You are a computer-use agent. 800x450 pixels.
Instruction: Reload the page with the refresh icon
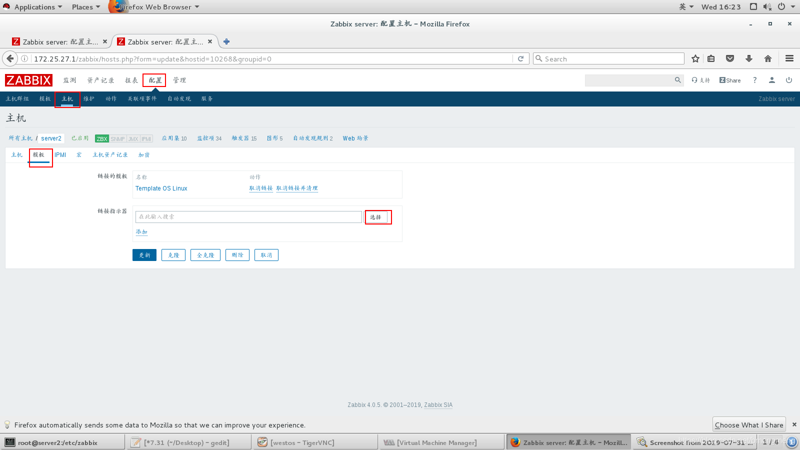520,58
